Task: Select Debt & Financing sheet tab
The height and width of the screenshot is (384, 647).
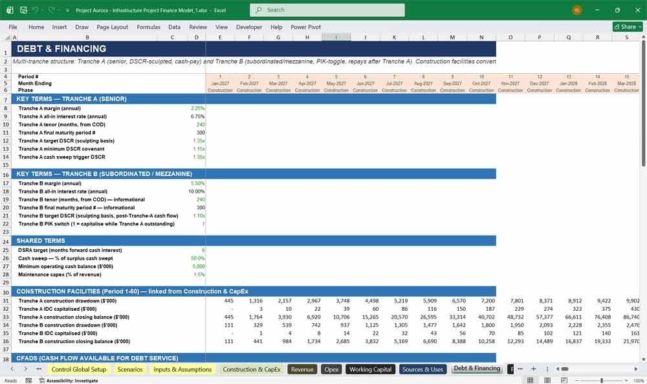Action: [x=477, y=368]
